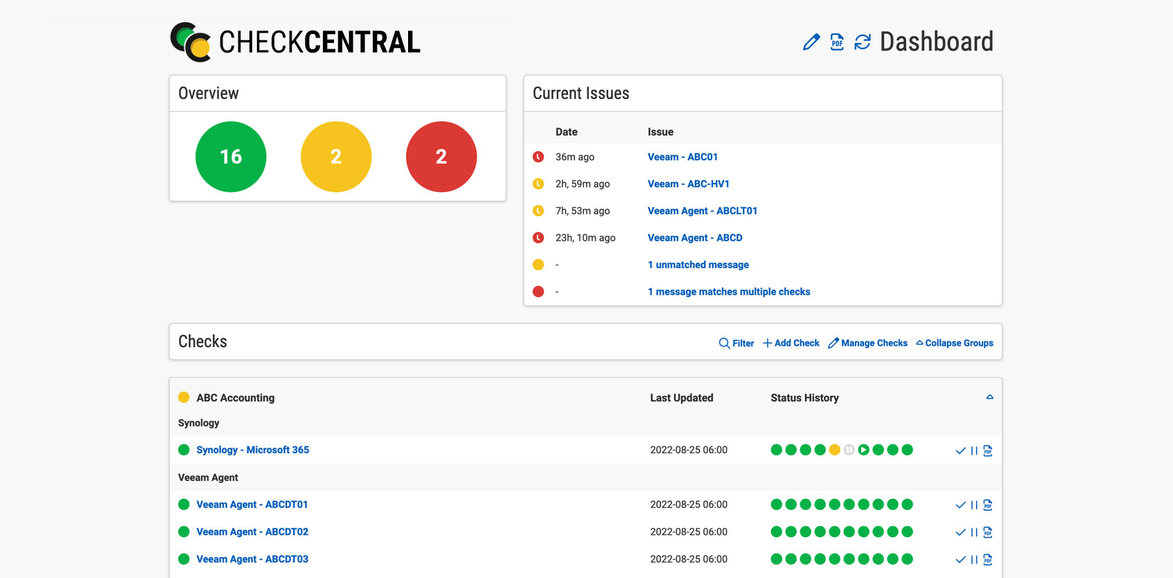Image resolution: width=1173 pixels, height=578 pixels.
Task: Export Veeam Agent - ABCDT03 PDF report
Action: pos(988,559)
